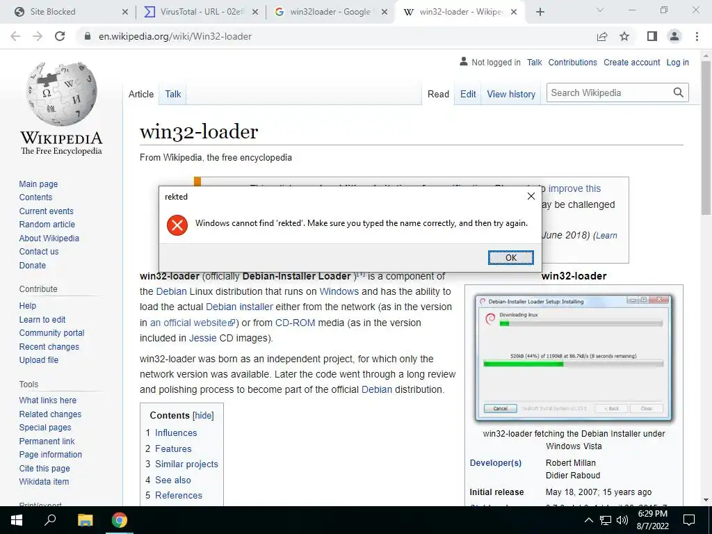The image size is (712, 534).
Task: Click the Donate sidebar link
Action: coord(32,265)
